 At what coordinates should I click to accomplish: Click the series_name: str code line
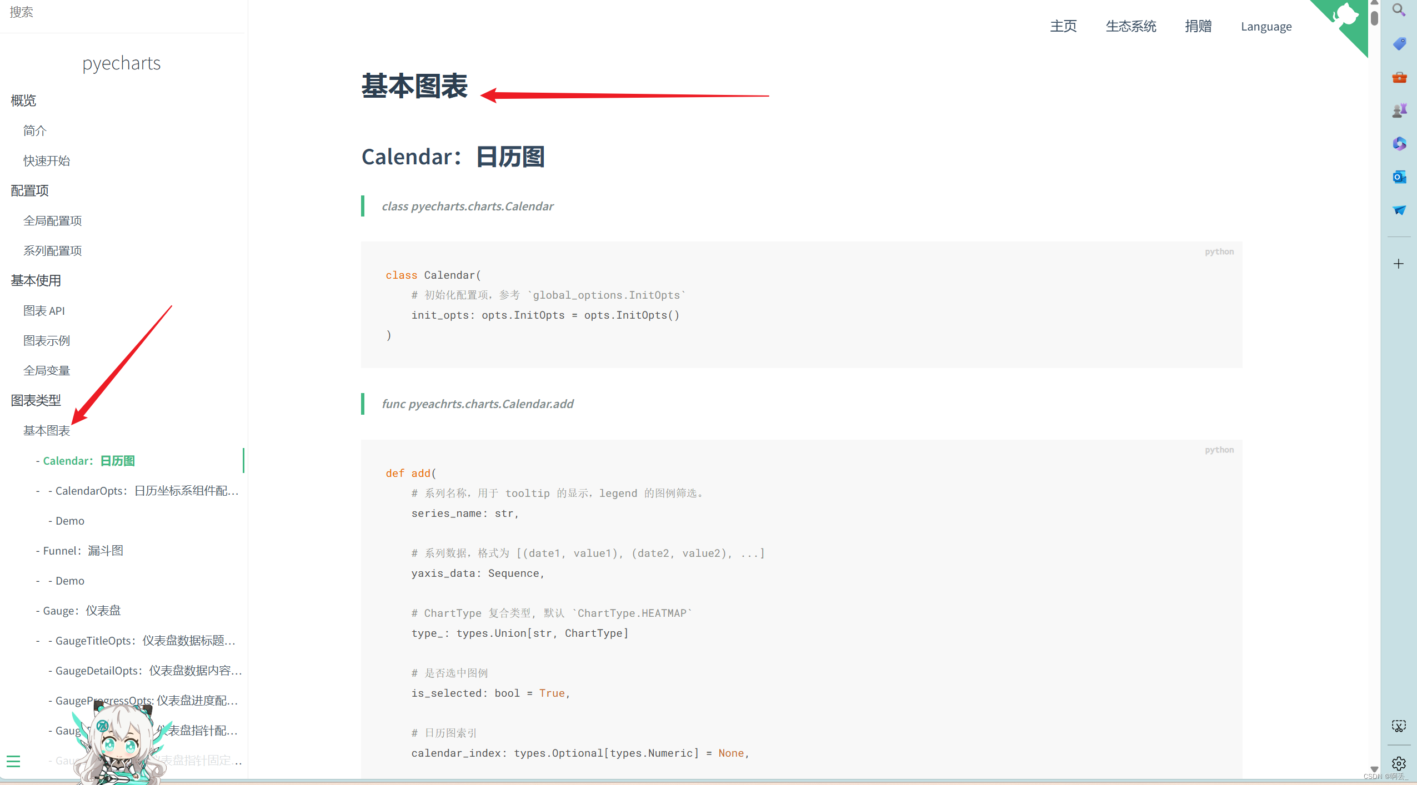point(465,514)
